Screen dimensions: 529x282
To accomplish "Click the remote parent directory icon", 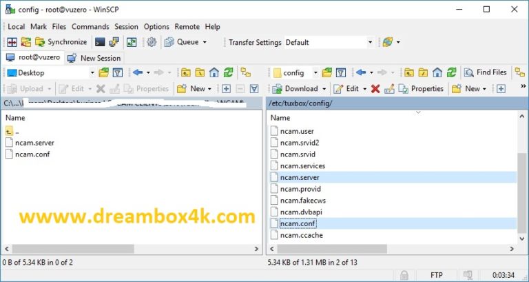I will click(408, 72).
